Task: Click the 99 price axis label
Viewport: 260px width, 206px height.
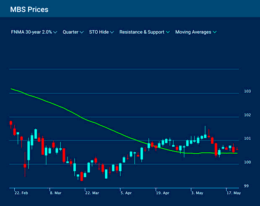Action: pyautogui.click(x=247, y=186)
